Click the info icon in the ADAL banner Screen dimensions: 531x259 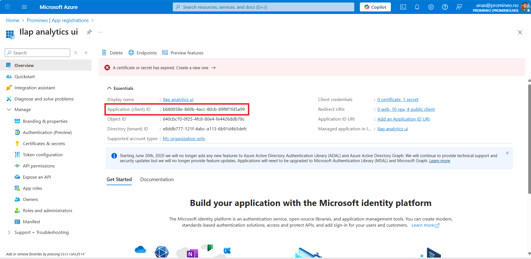point(114,156)
